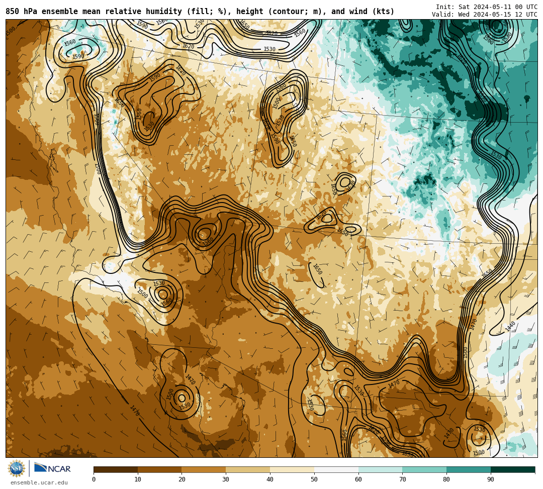Image resolution: width=543 pixels, height=489 pixels.
Task: Click the NCAR logo
Action: point(53,468)
